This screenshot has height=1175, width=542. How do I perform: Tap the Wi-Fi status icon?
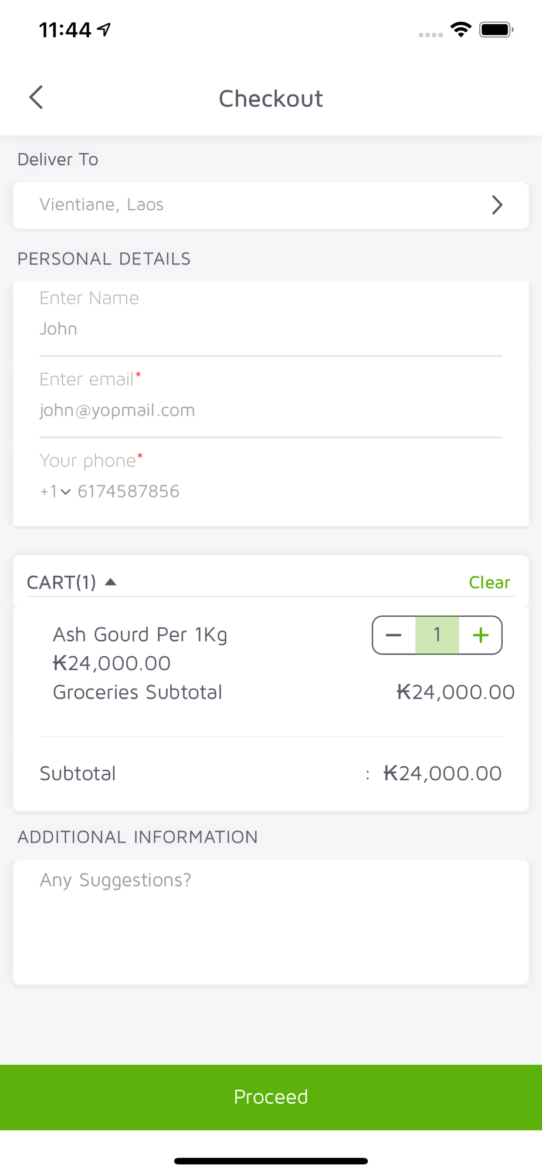tap(461, 29)
